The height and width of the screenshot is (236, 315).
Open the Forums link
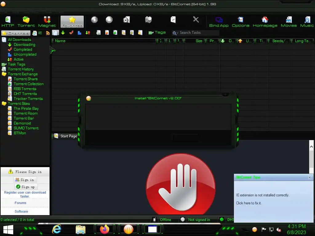20,203
